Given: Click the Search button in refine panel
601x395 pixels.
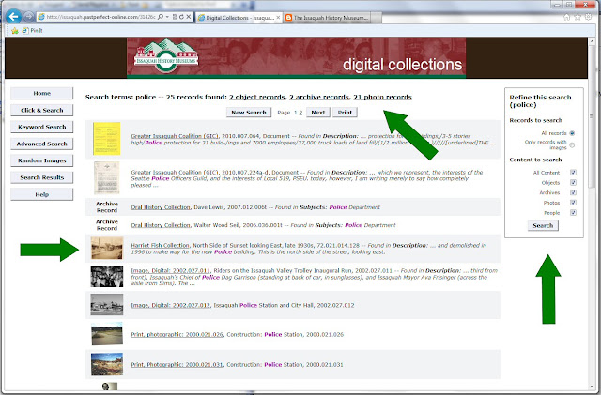Looking at the screenshot, I should tap(543, 226).
